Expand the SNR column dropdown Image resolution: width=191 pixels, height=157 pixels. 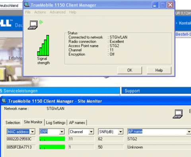(62, 132)
